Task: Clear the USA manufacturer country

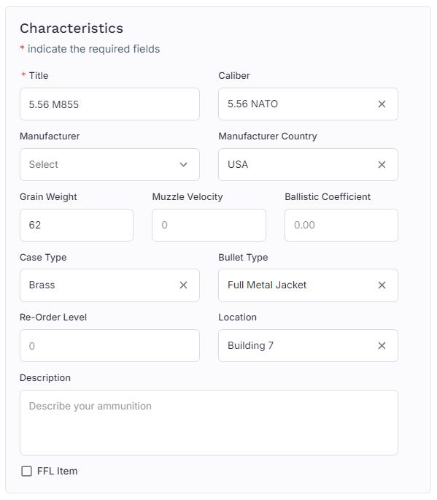Action: click(x=382, y=164)
